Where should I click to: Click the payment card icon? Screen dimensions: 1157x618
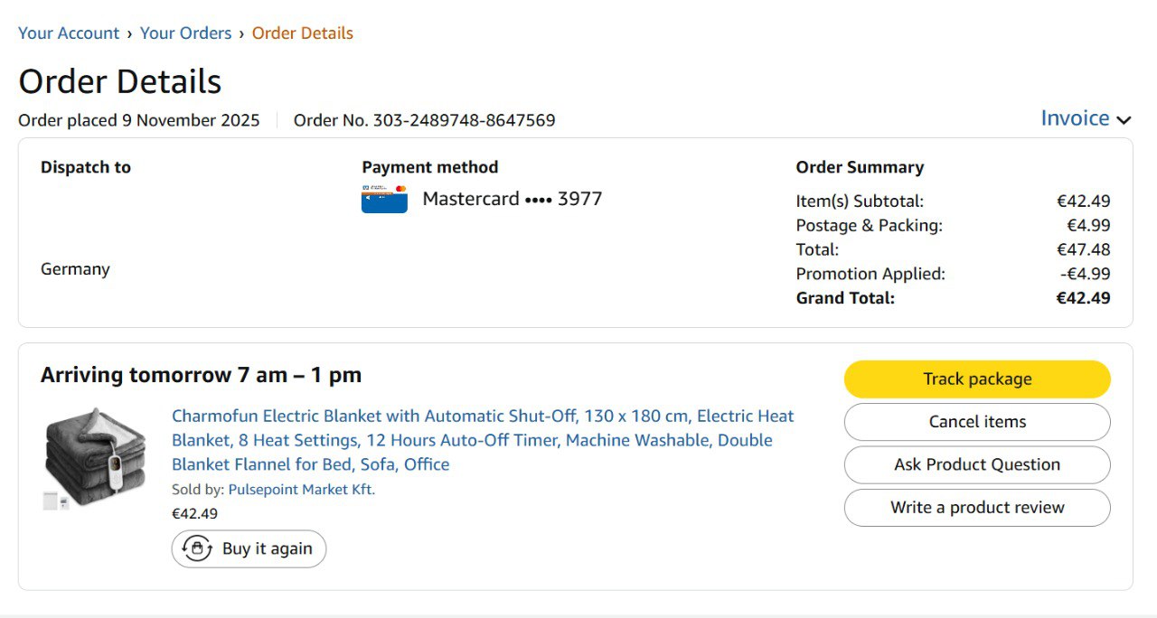384,199
